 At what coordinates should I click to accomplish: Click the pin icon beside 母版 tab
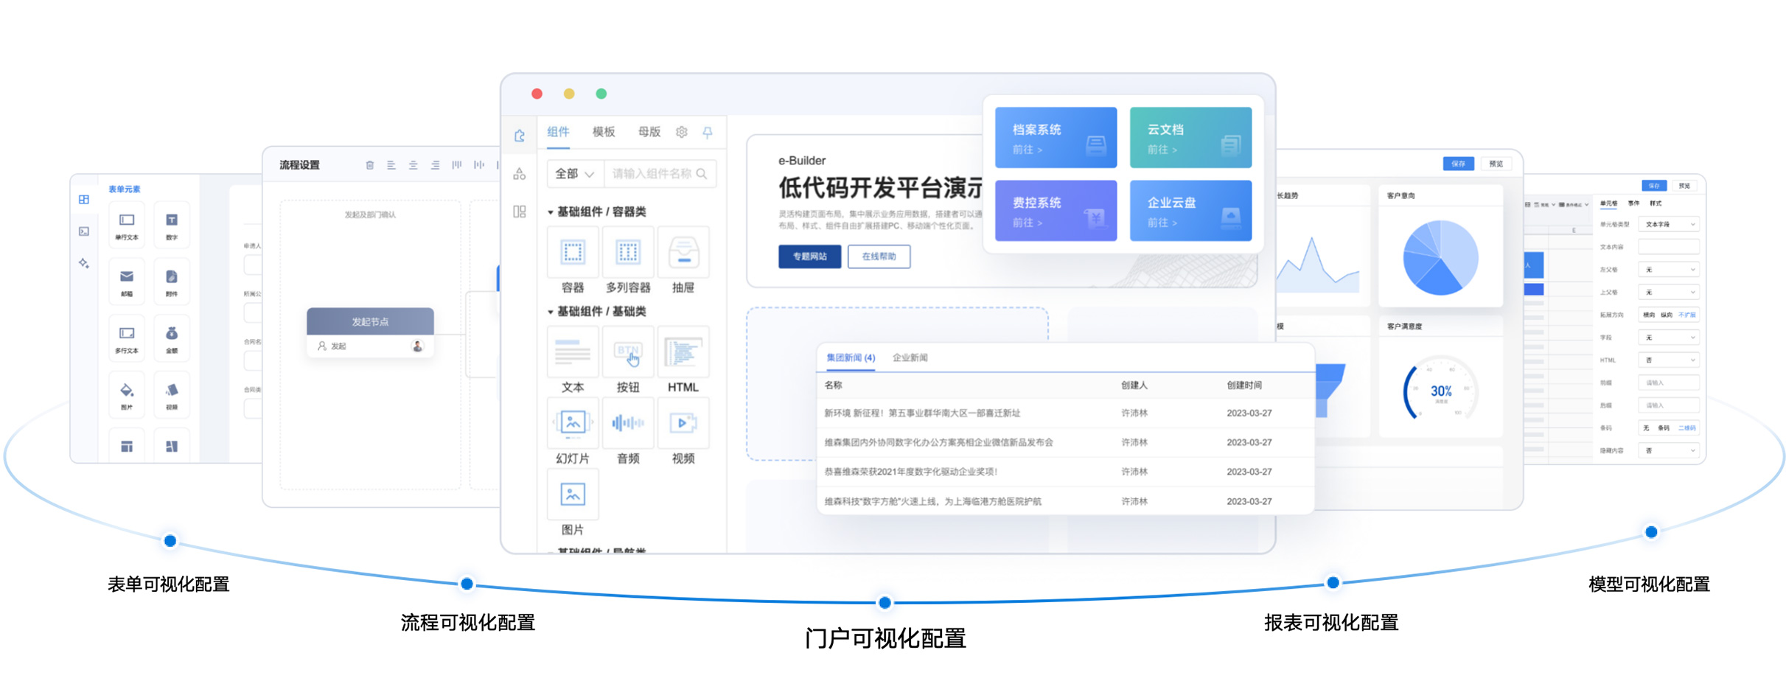click(x=708, y=133)
